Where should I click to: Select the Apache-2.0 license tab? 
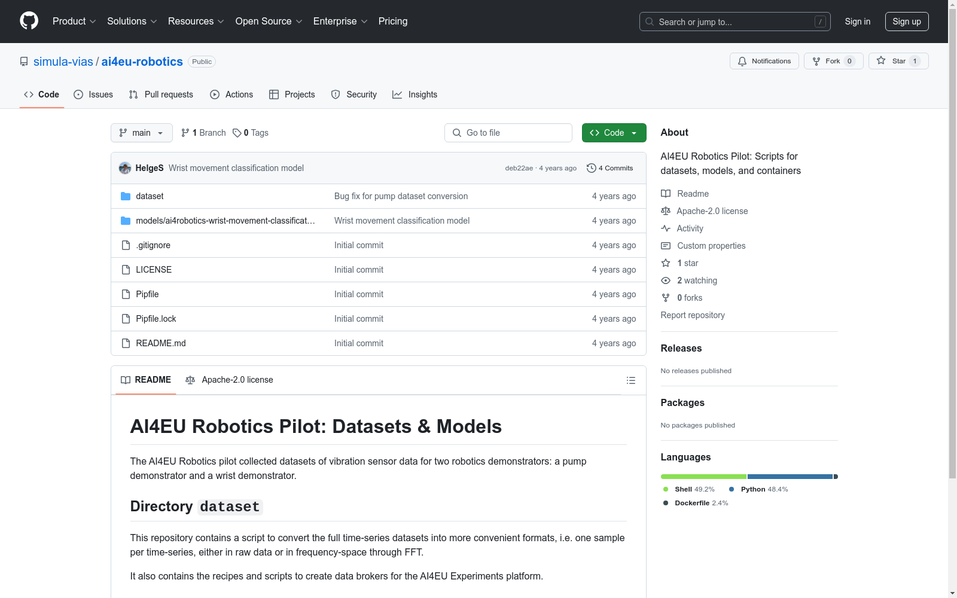(x=230, y=380)
